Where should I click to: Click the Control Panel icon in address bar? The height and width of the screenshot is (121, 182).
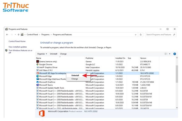pyautogui.click(x=22, y=34)
